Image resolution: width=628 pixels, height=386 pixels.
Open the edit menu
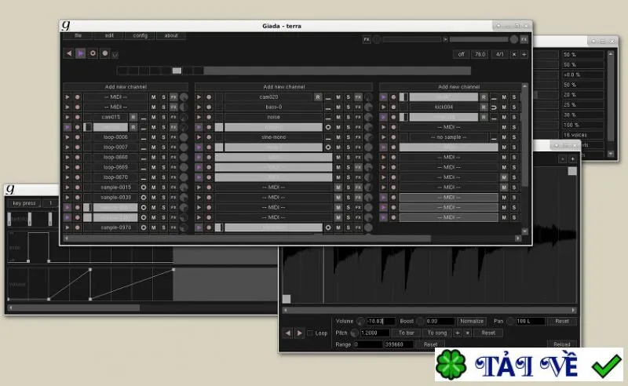point(109,35)
